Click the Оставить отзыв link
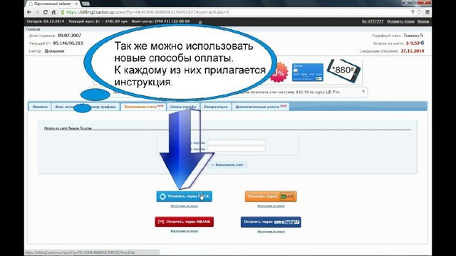 point(400,21)
